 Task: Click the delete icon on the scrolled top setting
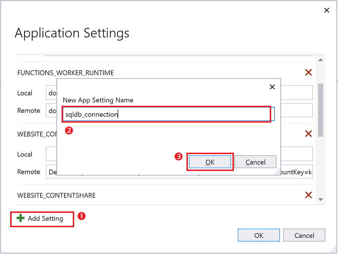(x=308, y=72)
